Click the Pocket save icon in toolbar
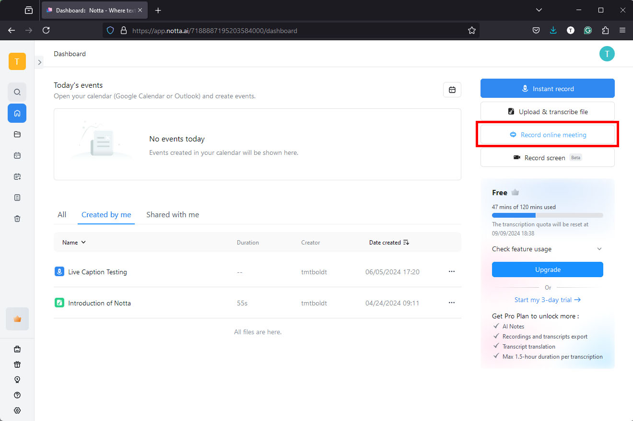This screenshot has height=421, width=633. [536, 30]
